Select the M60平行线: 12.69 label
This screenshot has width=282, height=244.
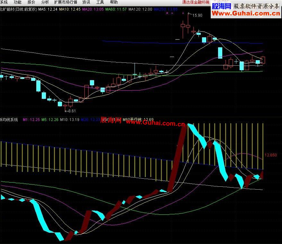point(138,120)
